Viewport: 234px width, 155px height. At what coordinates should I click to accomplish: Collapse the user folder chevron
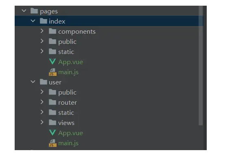coord(33,82)
